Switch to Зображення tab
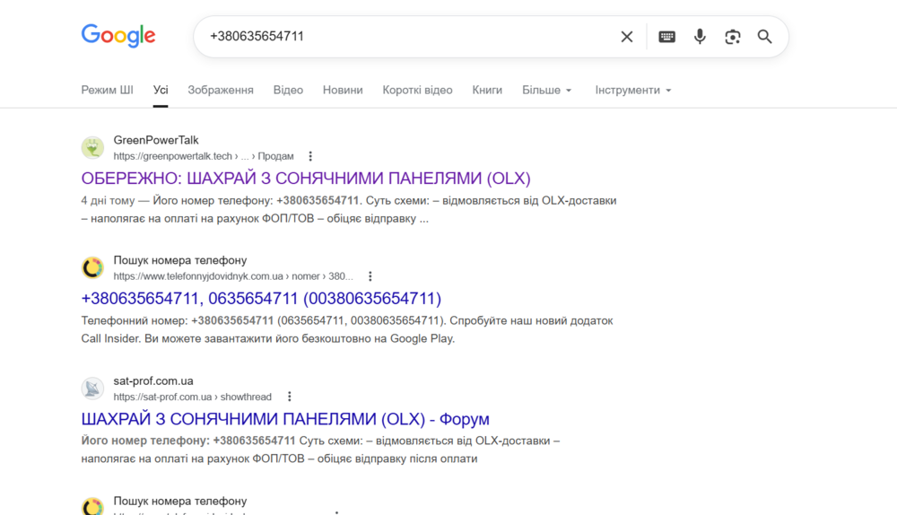The width and height of the screenshot is (897, 515). coord(221,90)
